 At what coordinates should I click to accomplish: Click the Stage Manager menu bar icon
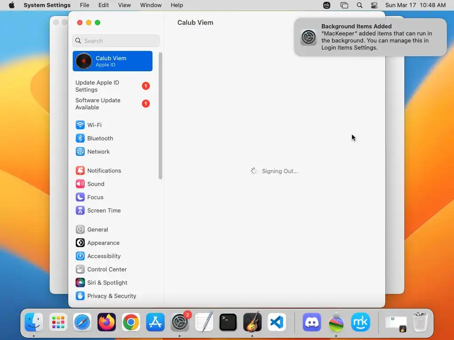coord(344,5)
